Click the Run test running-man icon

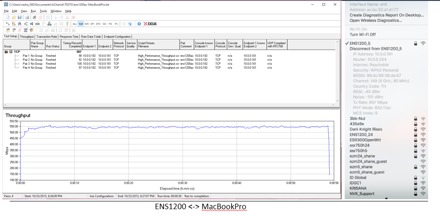pyautogui.click(x=34, y=17)
